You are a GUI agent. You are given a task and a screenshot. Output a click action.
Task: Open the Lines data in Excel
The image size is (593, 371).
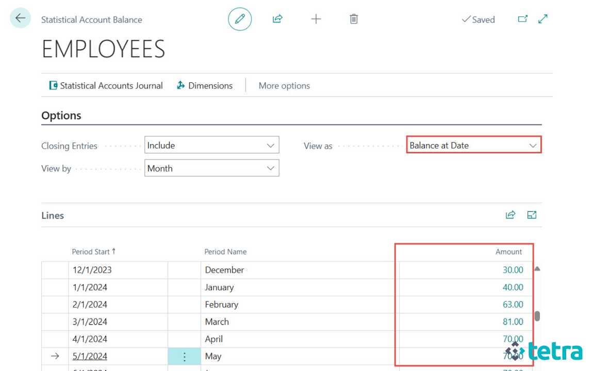(x=532, y=215)
